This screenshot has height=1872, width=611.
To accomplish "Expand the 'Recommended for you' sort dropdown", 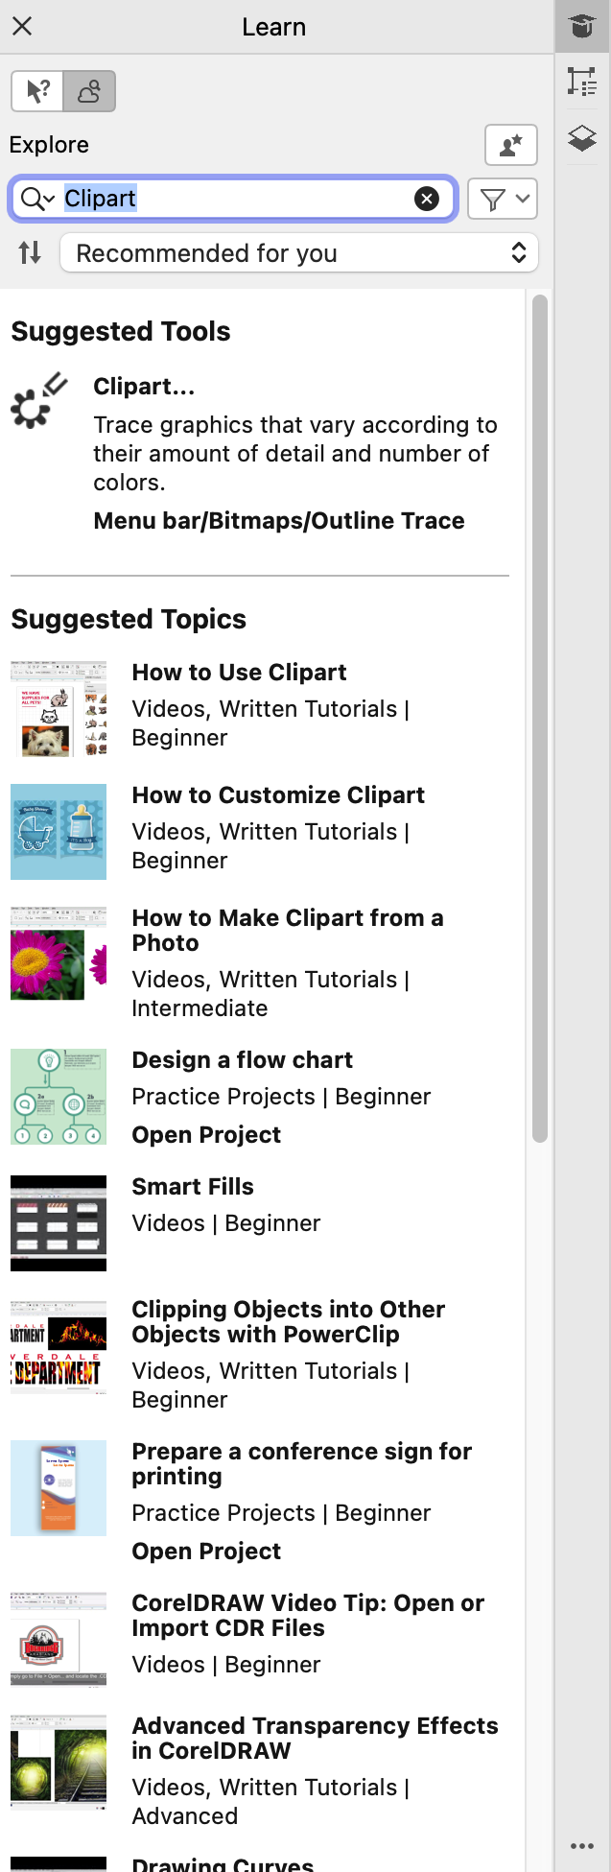I will point(298,253).
